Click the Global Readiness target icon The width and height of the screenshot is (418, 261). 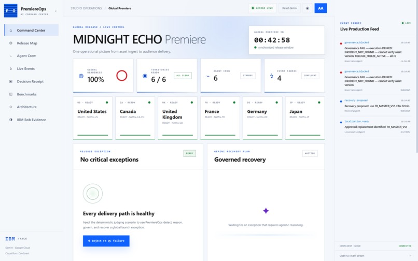click(81, 76)
